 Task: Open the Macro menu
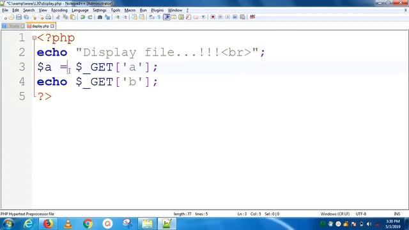130,10
